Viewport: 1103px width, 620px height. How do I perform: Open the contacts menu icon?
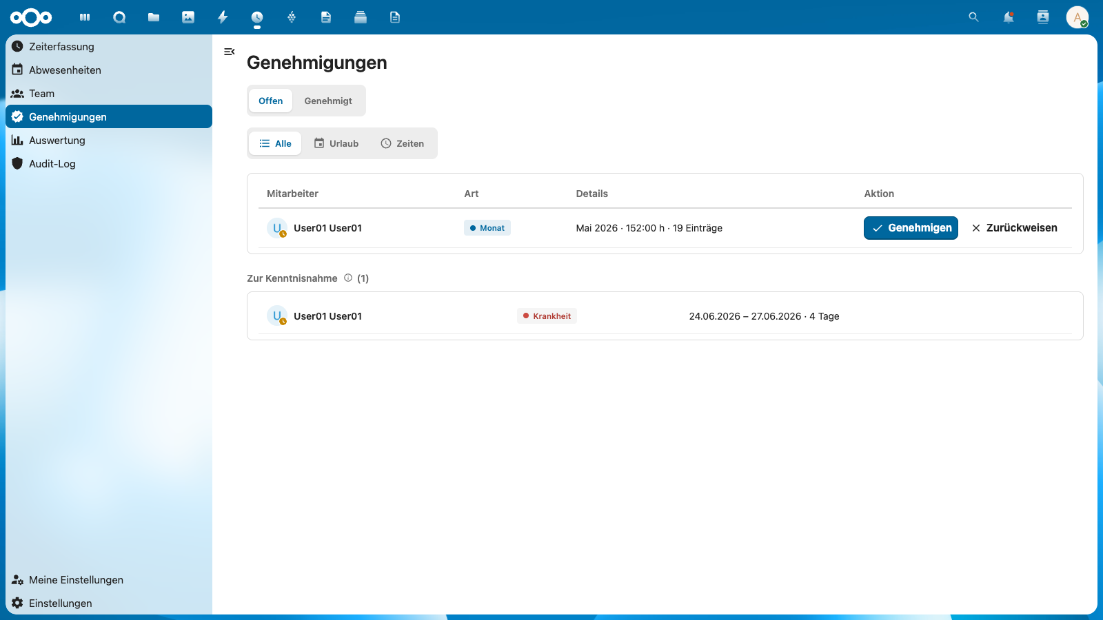(1043, 17)
